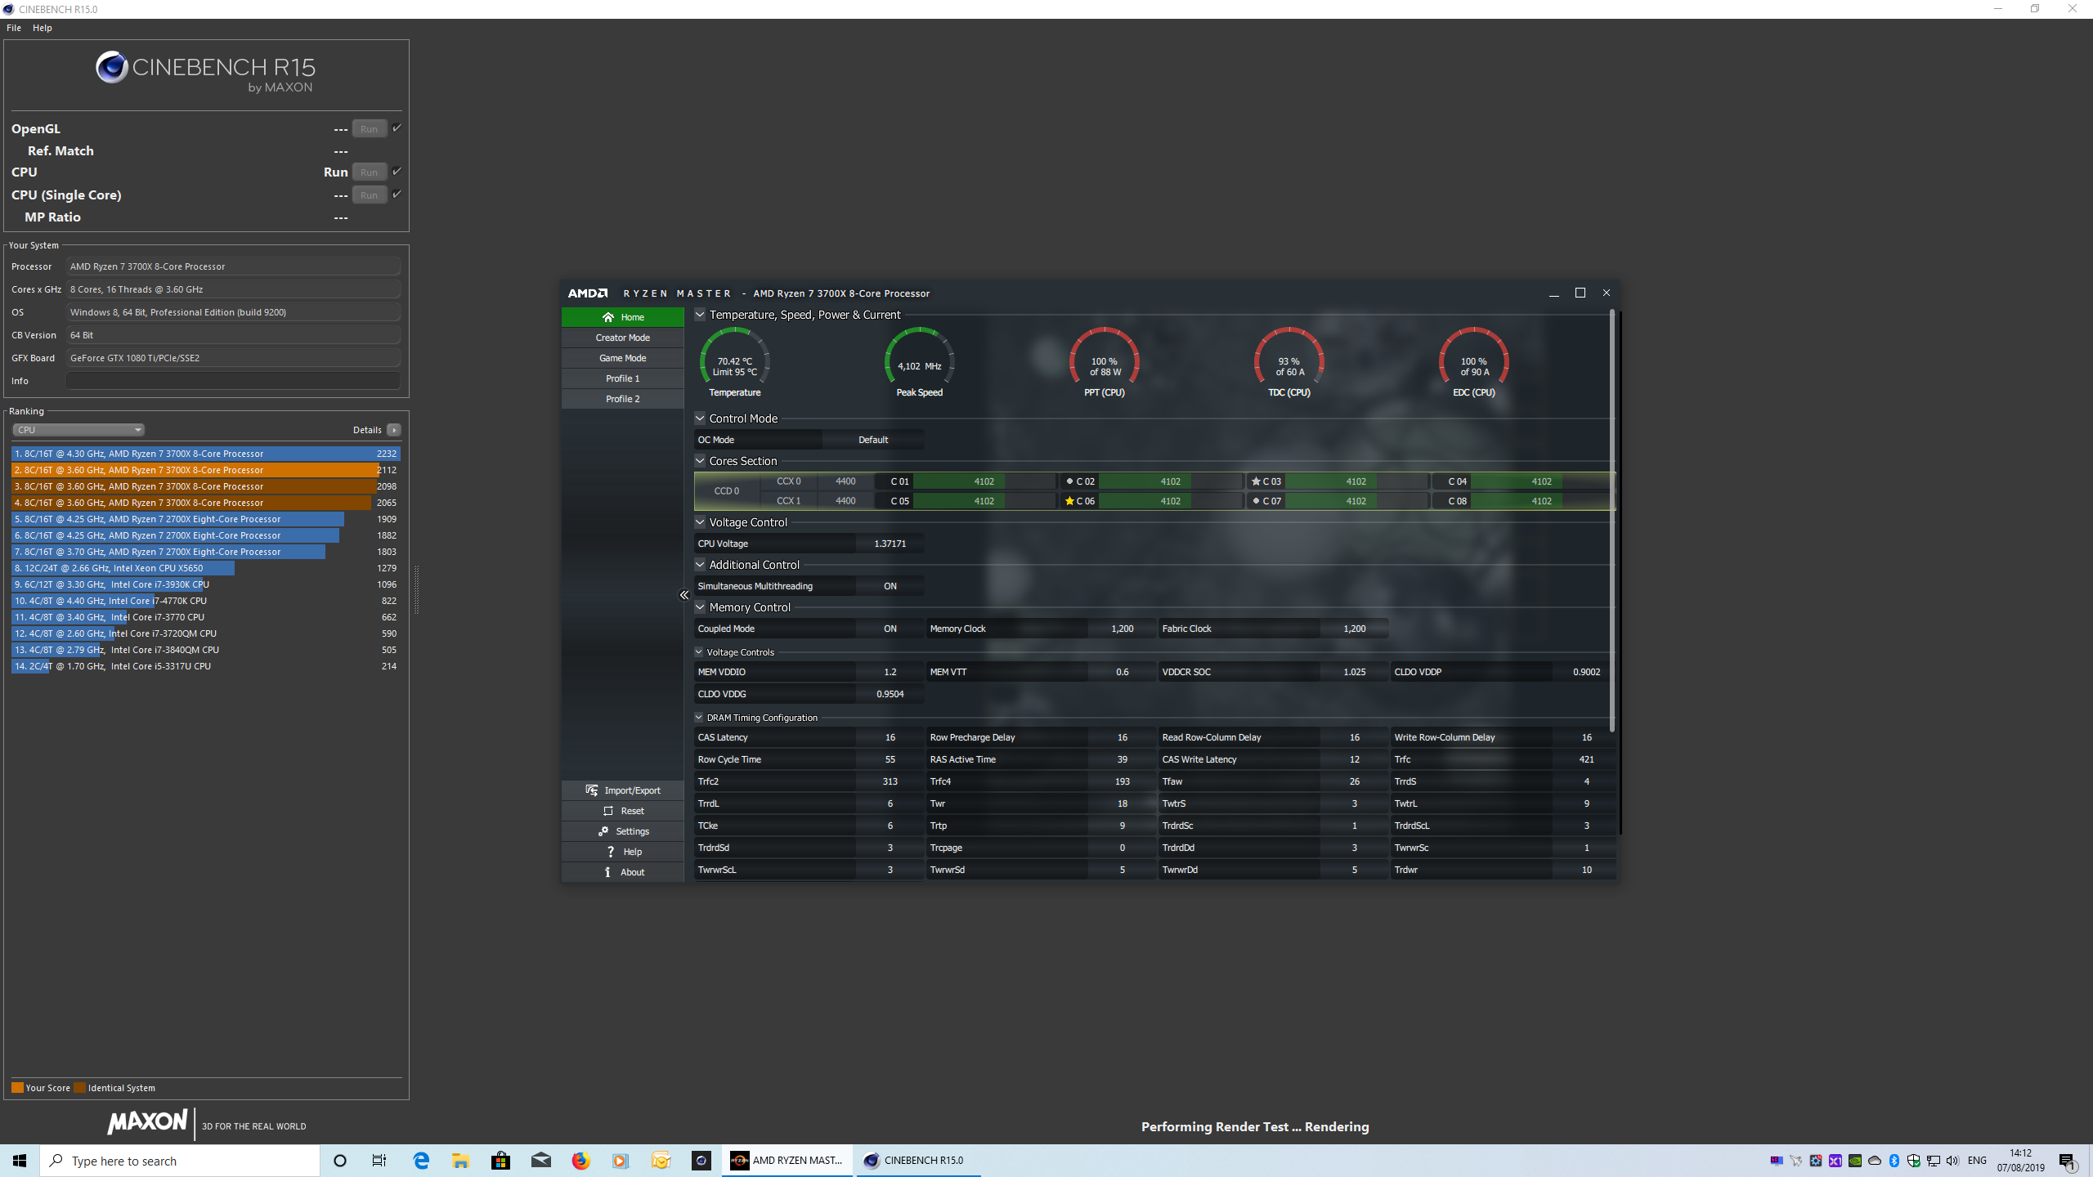Switch to Creator Mode tab

[x=622, y=338]
